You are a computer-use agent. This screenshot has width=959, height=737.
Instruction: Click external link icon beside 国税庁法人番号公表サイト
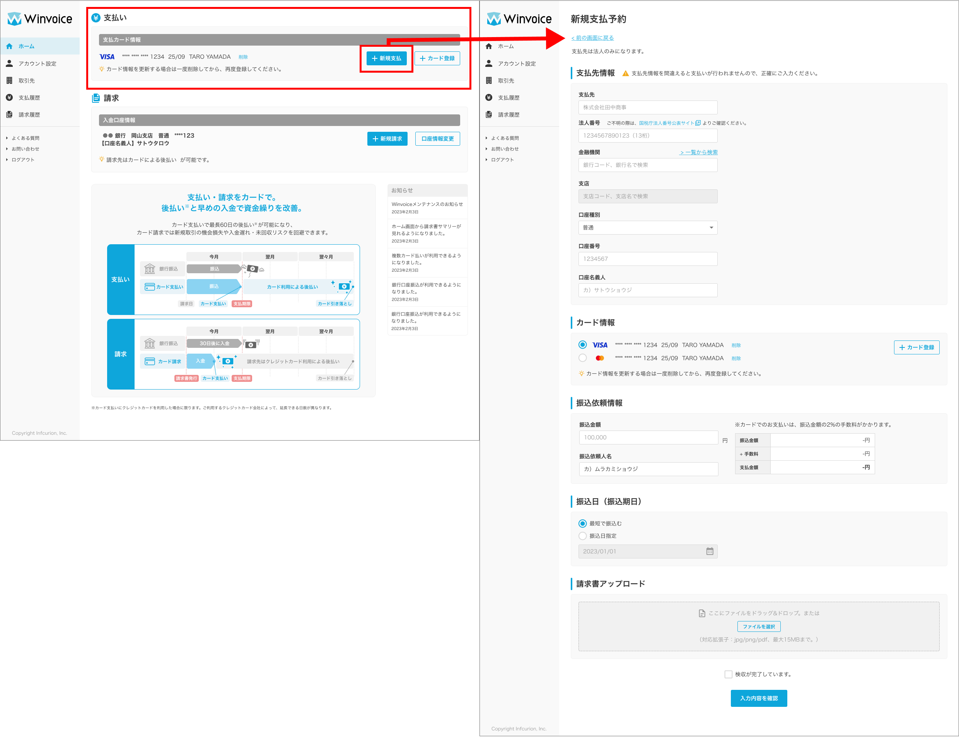(698, 123)
